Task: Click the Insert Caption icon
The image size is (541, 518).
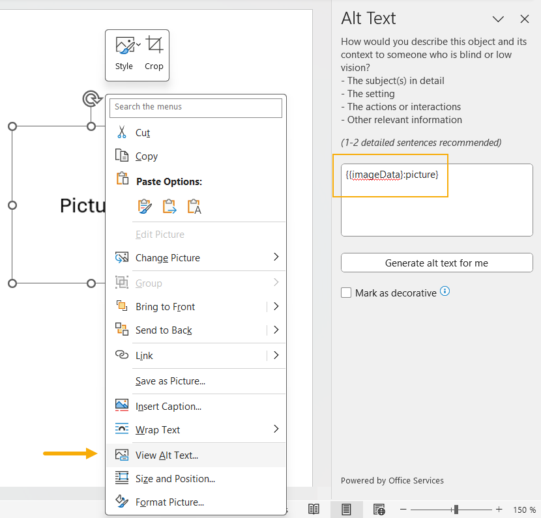Action: [x=122, y=405]
